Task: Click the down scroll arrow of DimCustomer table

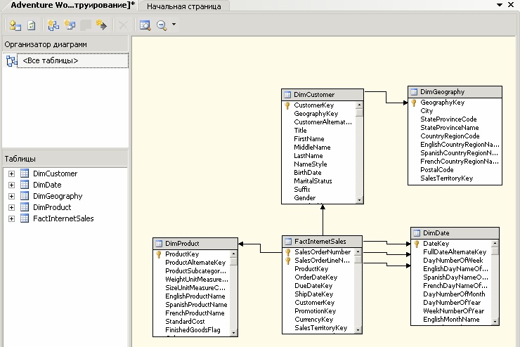Action: (359, 200)
